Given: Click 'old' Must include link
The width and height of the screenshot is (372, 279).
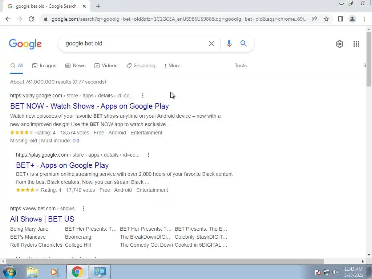Looking at the screenshot, I should (76, 141).
